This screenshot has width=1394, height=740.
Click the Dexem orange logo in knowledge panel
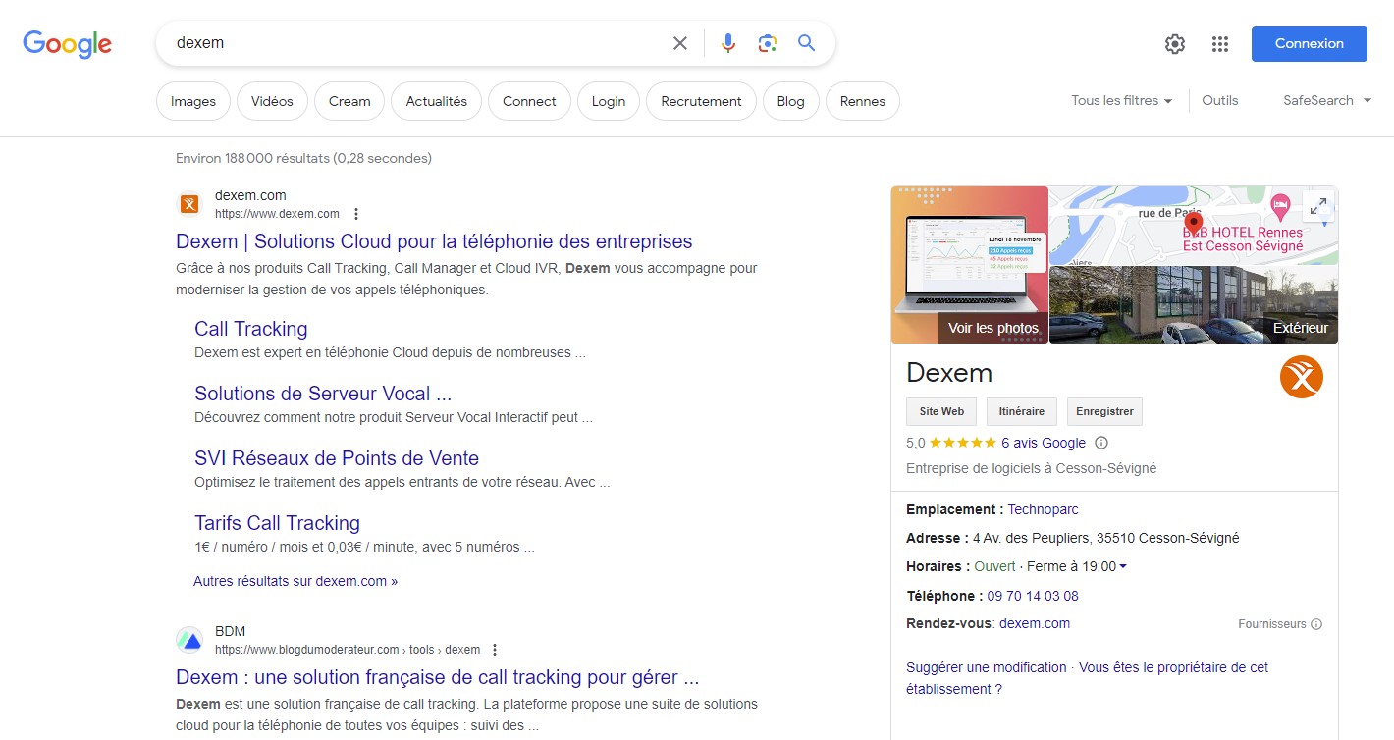click(1302, 377)
